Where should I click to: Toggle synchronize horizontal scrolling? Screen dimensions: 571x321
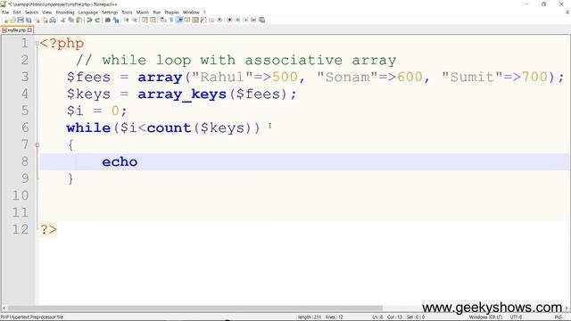click(153, 20)
